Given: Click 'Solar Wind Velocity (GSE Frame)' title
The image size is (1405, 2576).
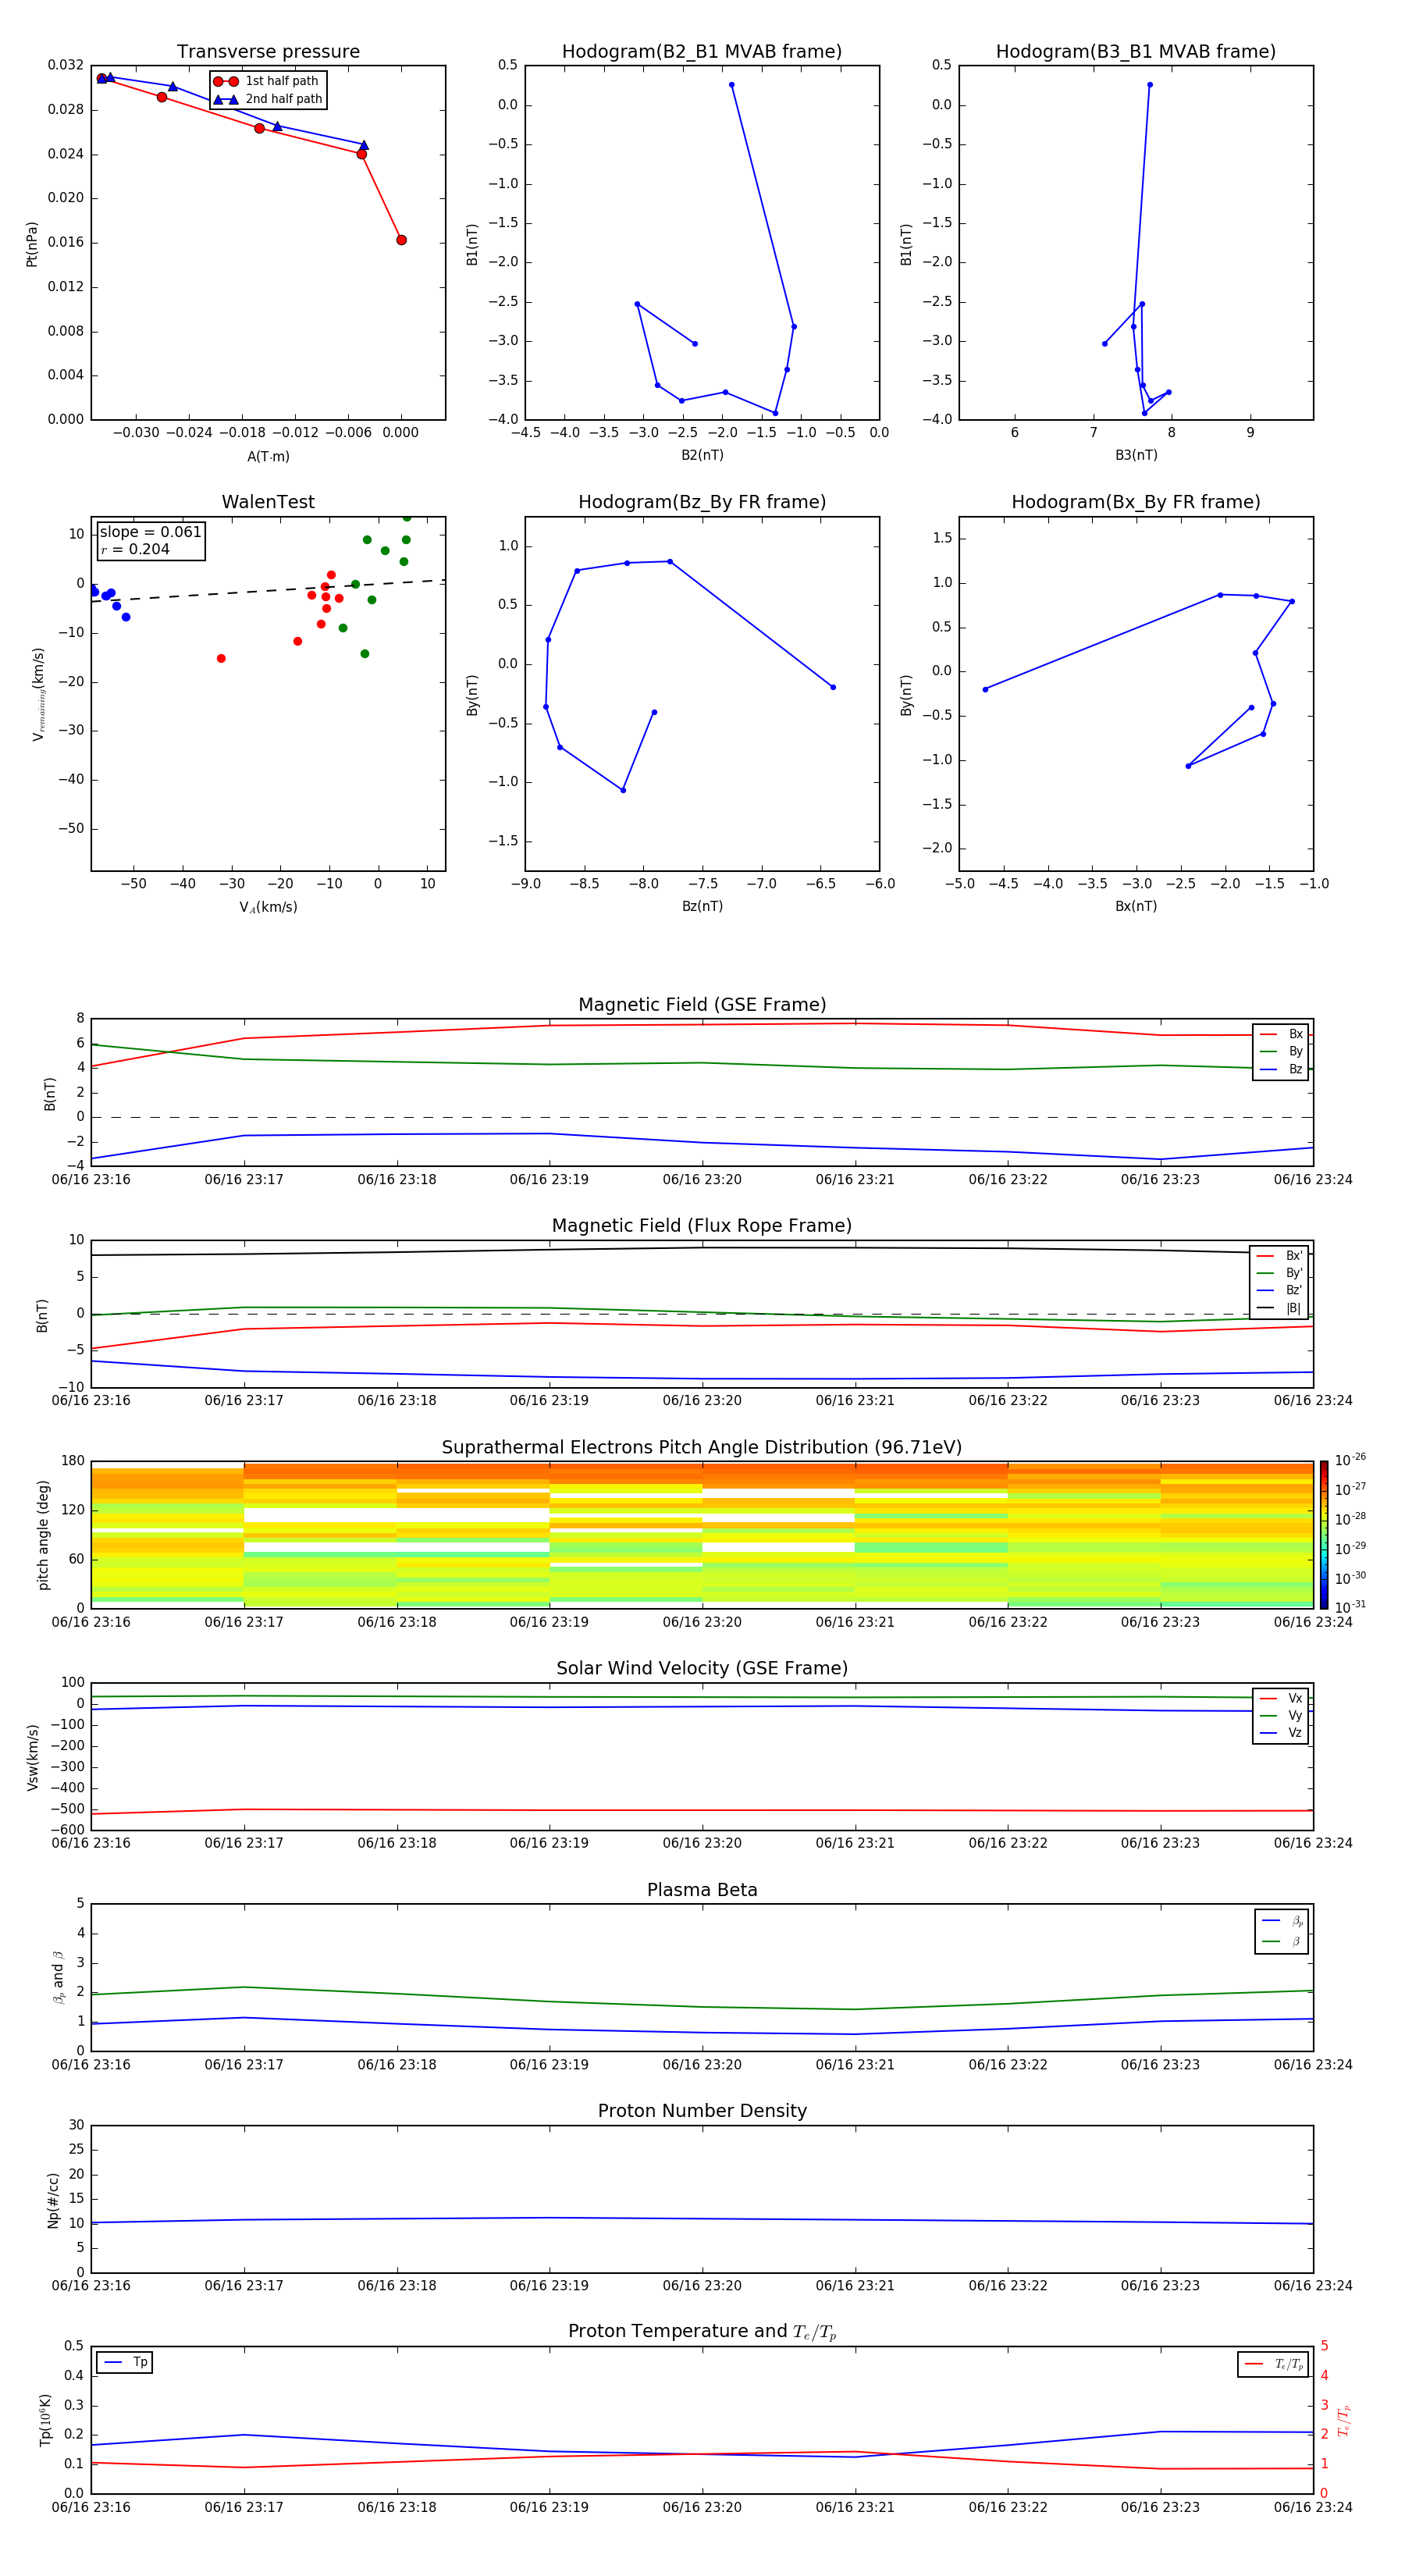Looking at the screenshot, I should pos(702,1669).
